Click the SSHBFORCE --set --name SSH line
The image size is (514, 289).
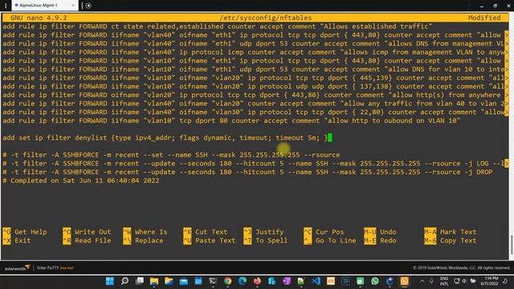tap(171, 155)
